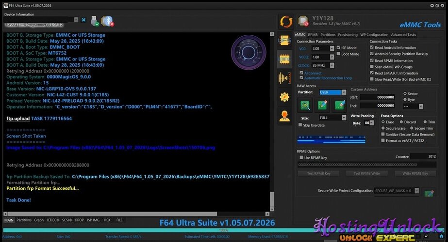Click the Write RPMB Key button
The image size is (448, 242).
(x=415, y=173)
